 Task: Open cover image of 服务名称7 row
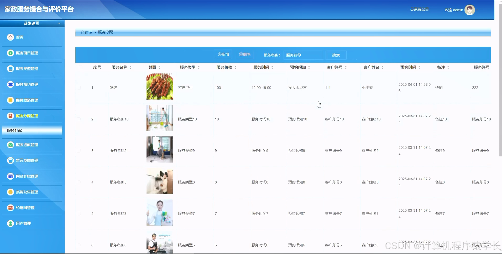click(x=160, y=212)
